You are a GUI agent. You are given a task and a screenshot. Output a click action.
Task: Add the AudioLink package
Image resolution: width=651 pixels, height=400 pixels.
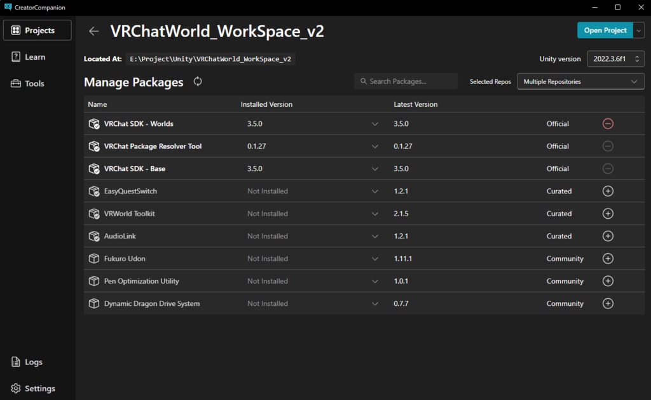coord(608,236)
